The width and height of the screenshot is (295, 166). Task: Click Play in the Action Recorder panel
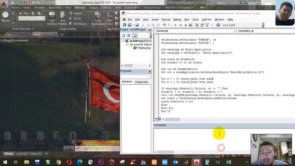24,13
